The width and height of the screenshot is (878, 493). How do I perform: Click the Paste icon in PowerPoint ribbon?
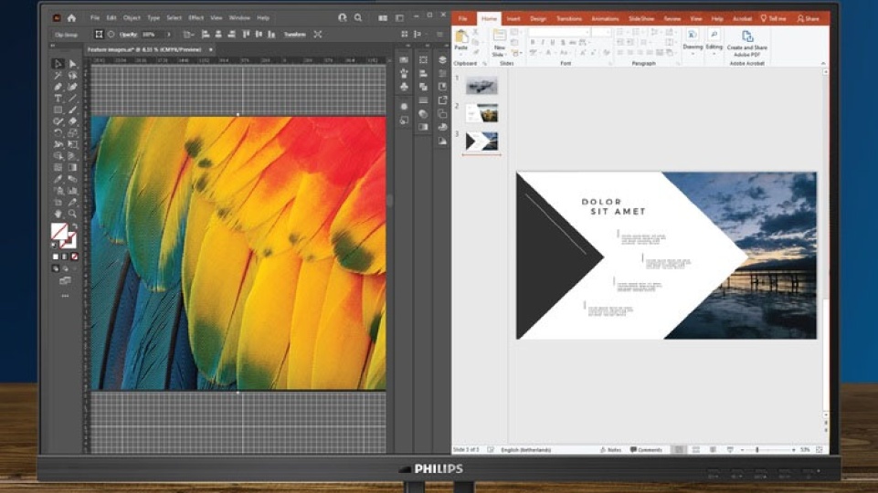coord(461,38)
